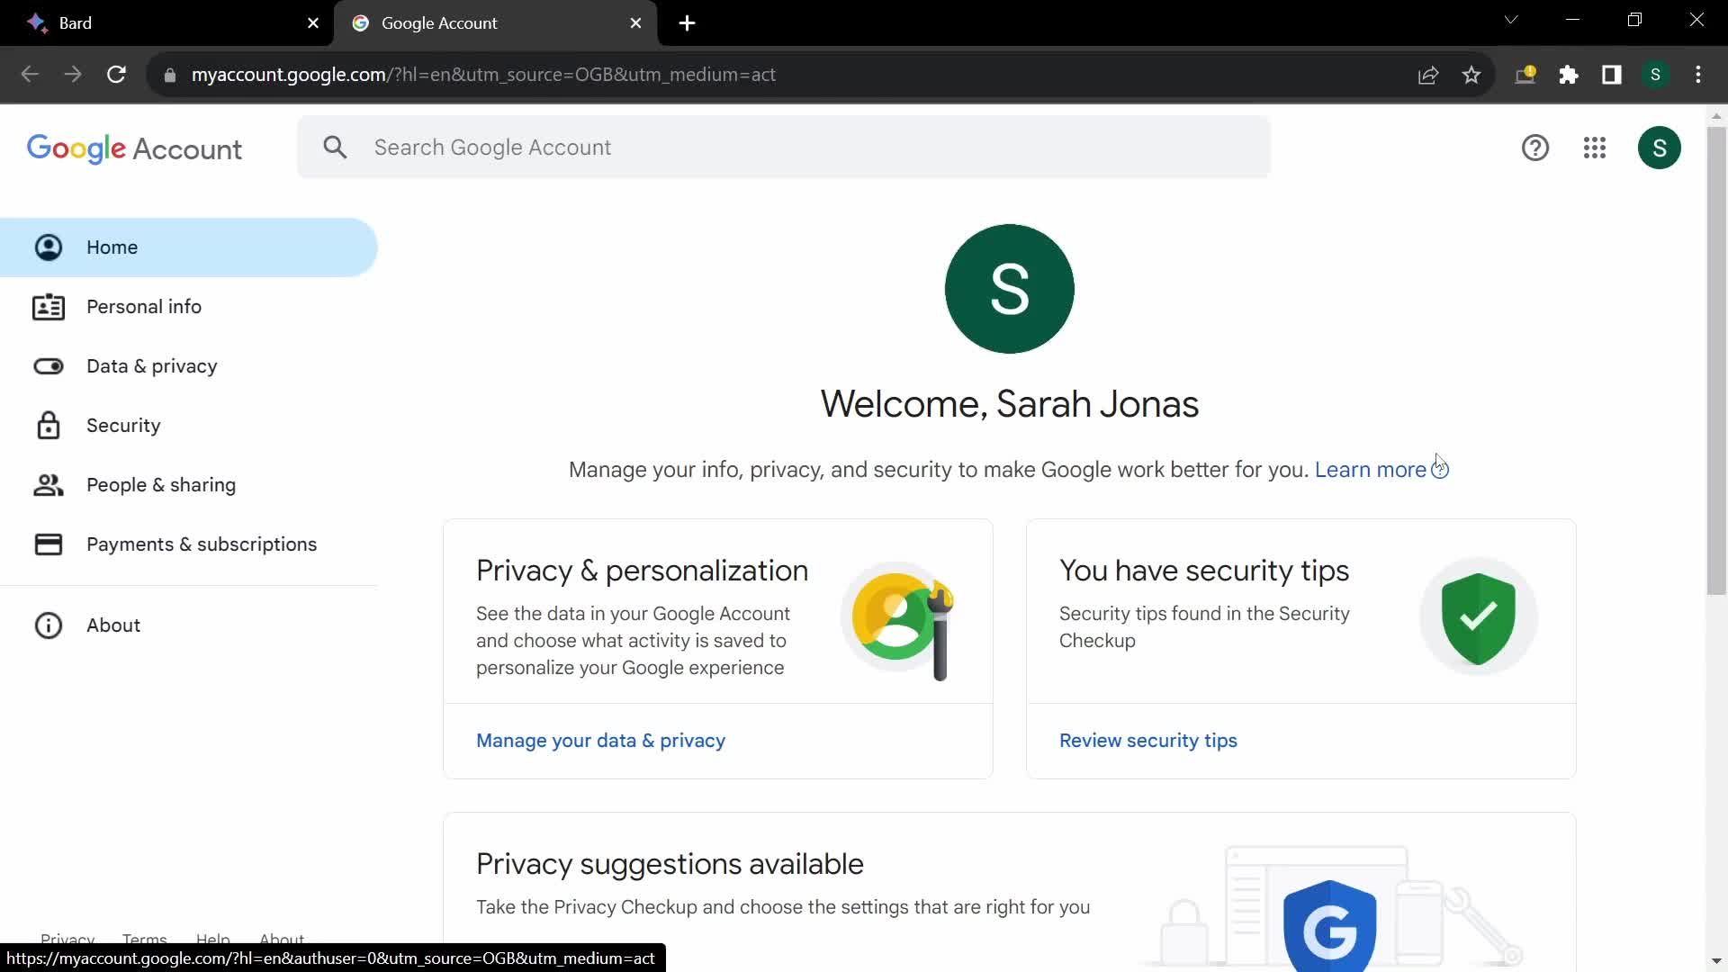Click the green security shield illustration
1728x972 pixels.
[x=1479, y=617]
